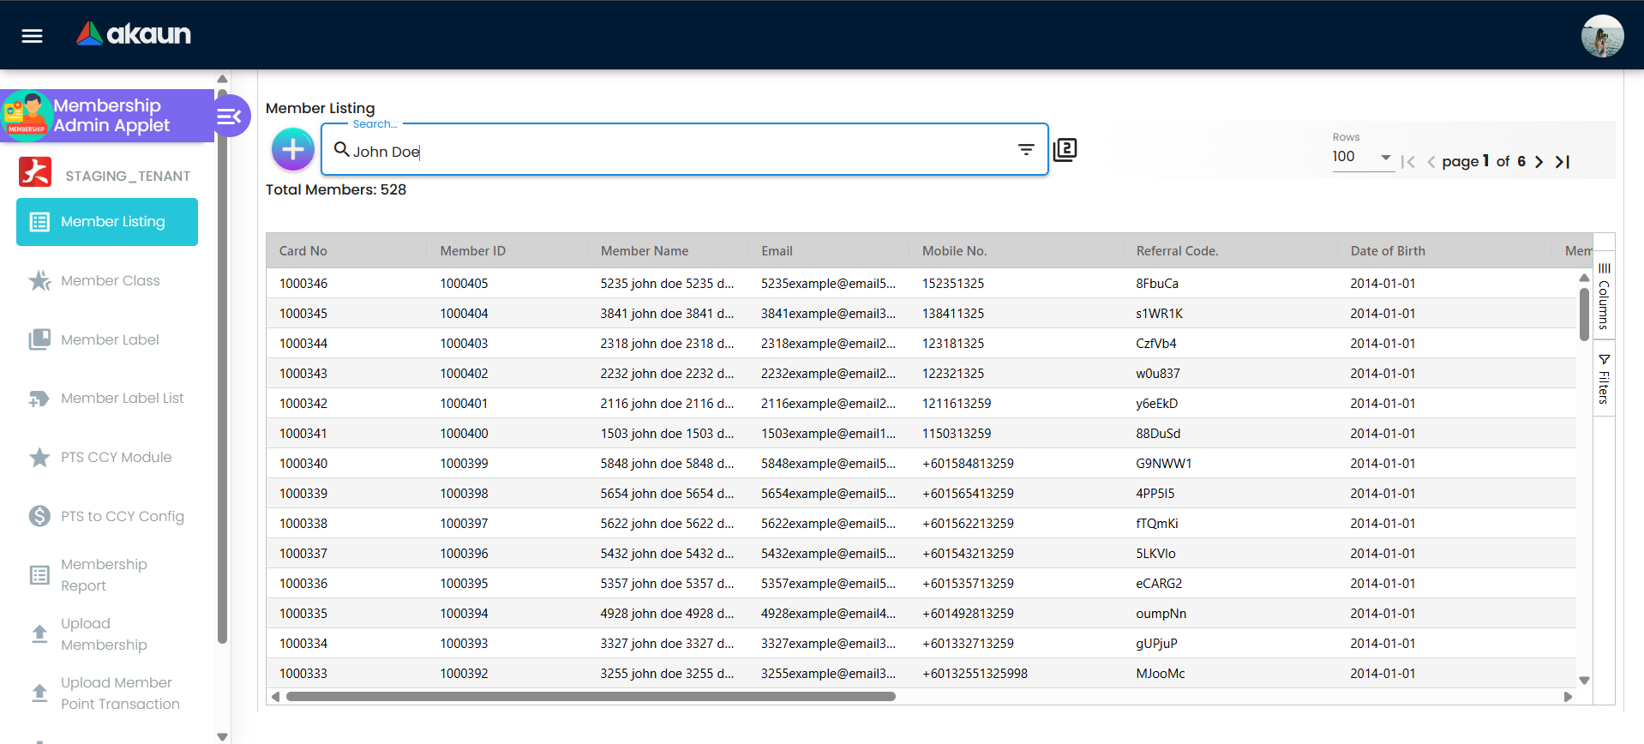The height and width of the screenshot is (744, 1644).
Task: Click the sidebar scroll down arrow
Action: pos(222,736)
